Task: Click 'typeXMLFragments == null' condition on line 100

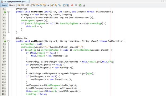Action: 46,65
